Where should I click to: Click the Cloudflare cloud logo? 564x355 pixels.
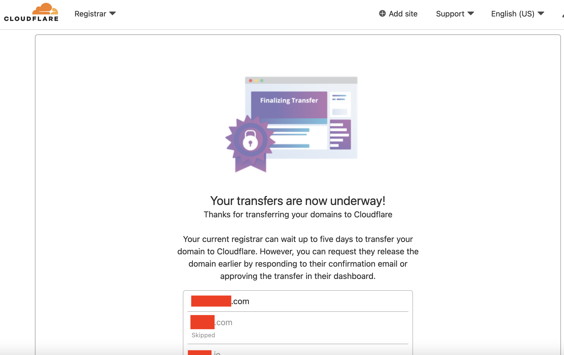click(45, 9)
